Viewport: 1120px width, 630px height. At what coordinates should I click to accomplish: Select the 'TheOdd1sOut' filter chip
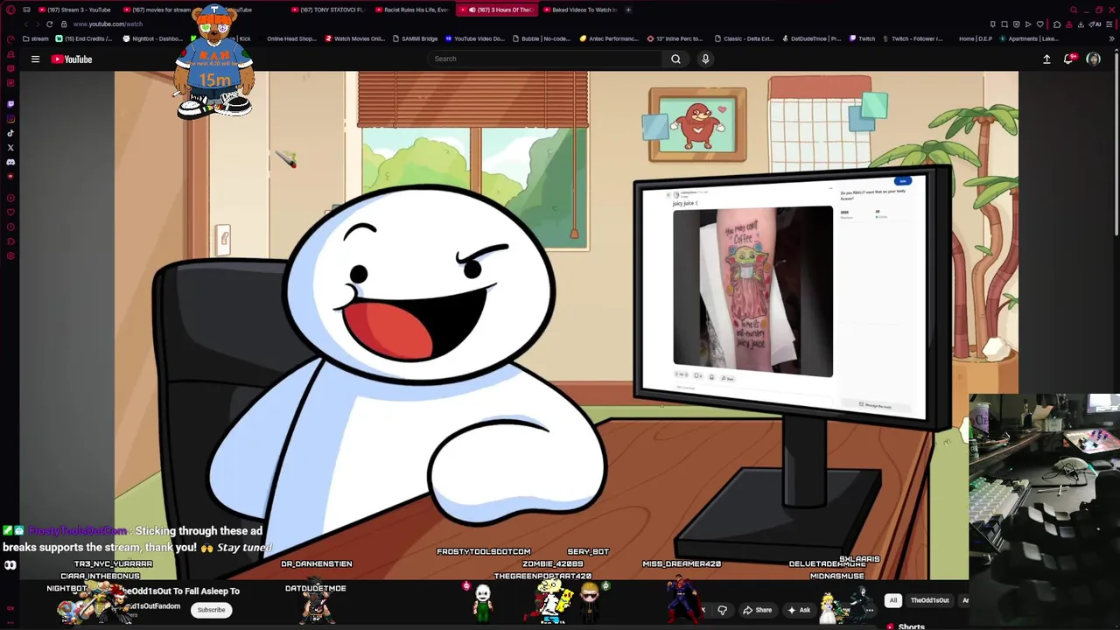click(929, 600)
